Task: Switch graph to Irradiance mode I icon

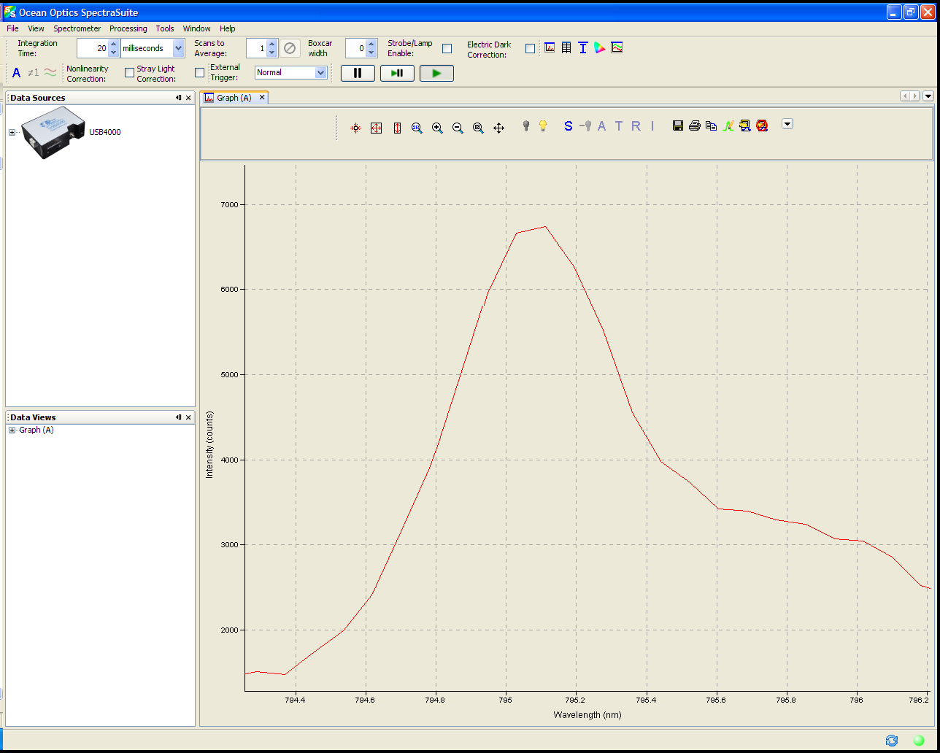Action: point(652,125)
